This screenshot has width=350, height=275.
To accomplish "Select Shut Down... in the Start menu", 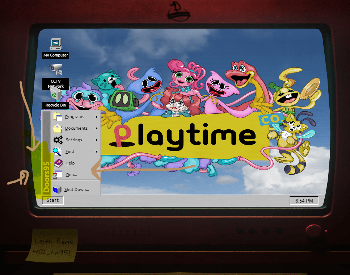I will (x=75, y=189).
